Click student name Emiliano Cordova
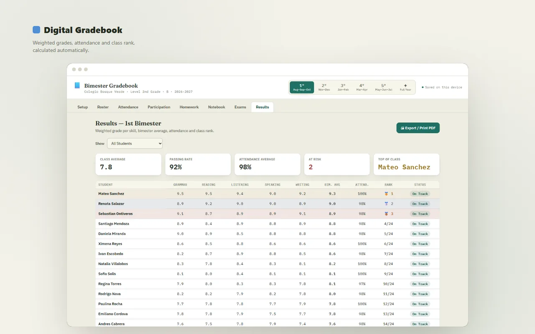This screenshot has width=535, height=334. 113,314
